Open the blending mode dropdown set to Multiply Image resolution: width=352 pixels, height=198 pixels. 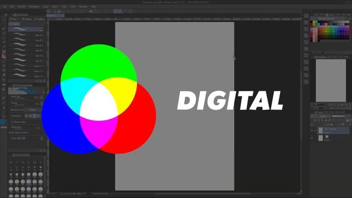pos(33,110)
